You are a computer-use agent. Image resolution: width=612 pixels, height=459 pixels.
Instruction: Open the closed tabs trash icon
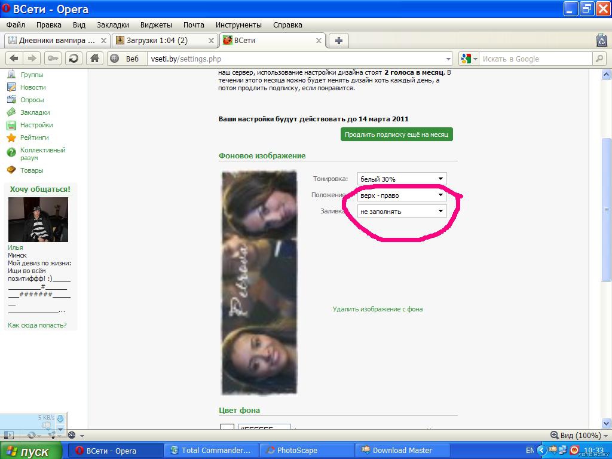click(601, 41)
